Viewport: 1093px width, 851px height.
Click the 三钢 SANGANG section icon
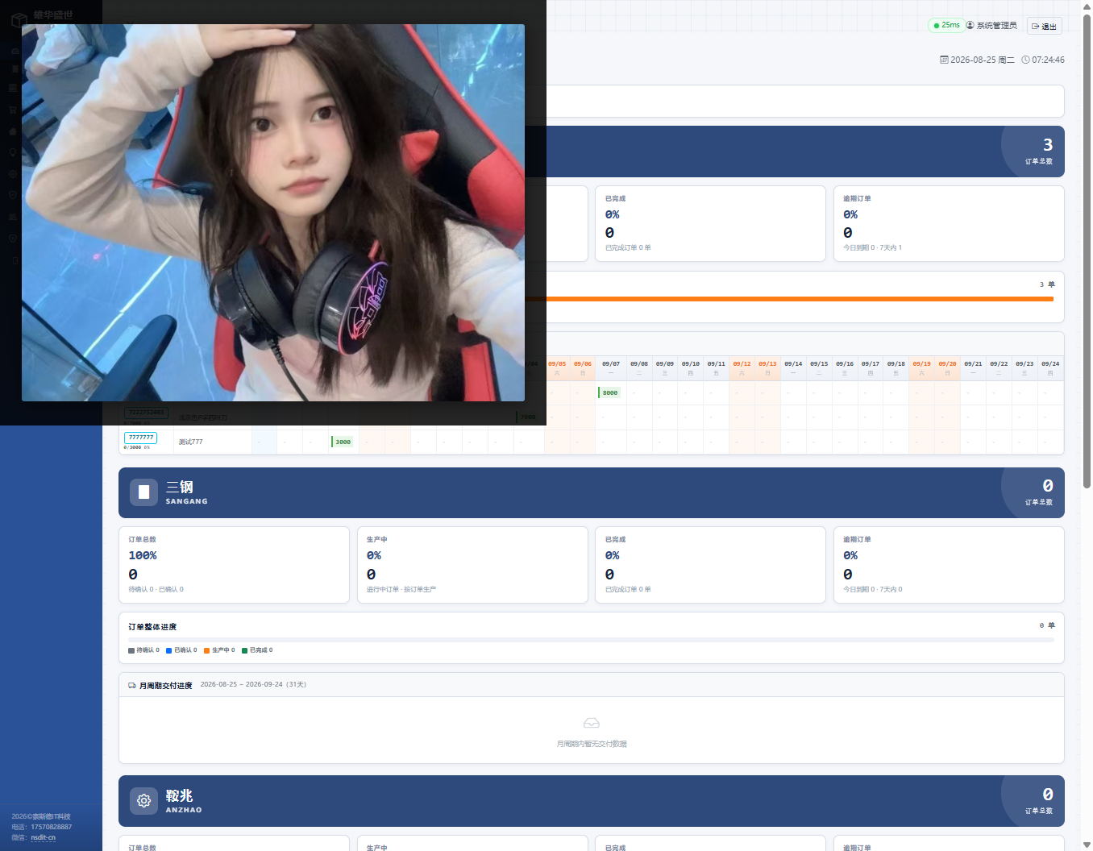143,492
